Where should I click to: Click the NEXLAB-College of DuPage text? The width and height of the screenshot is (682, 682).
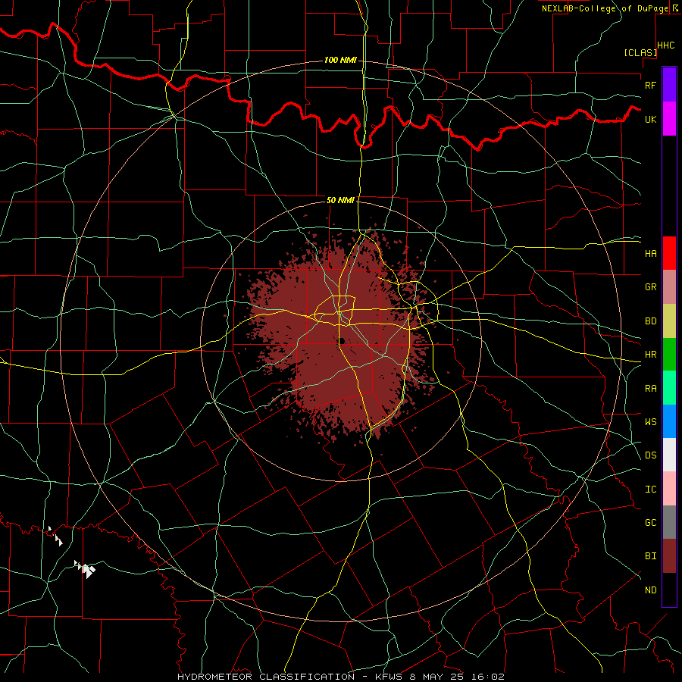605,8
